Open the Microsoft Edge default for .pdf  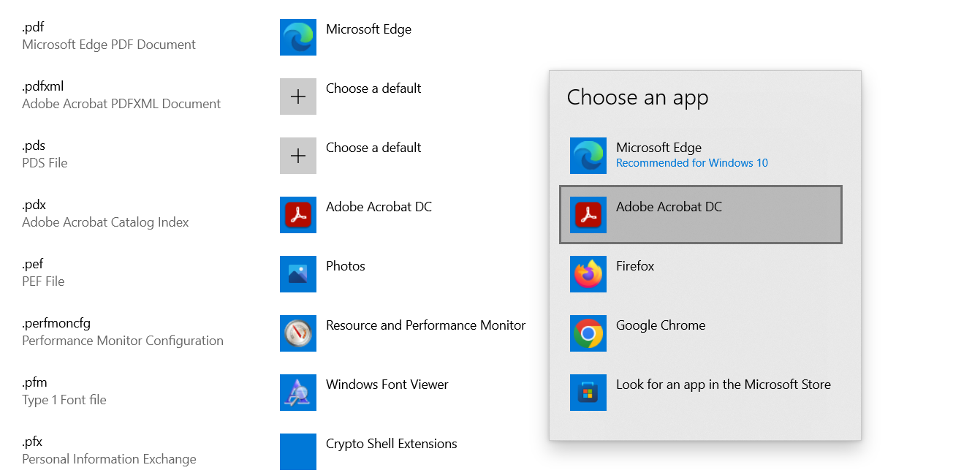click(368, 29)
